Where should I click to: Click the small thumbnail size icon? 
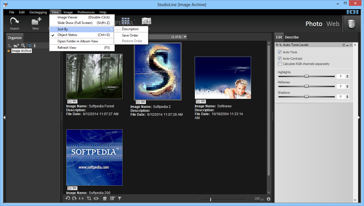pos(198,199)
